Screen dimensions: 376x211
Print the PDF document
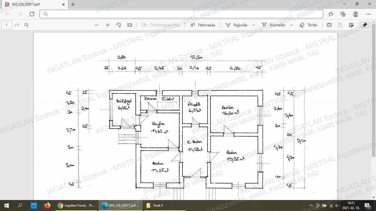(329, 25)
